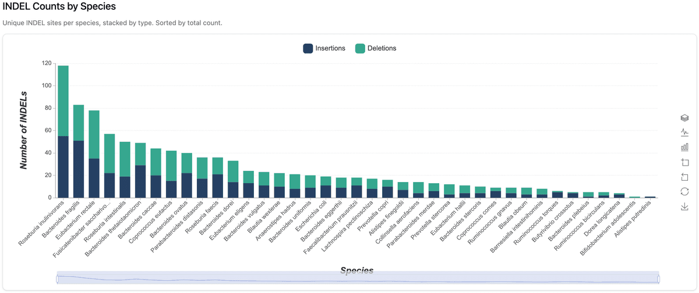Click the Bacteroides fragilis insertions bar segment

(x=79, y=169)
